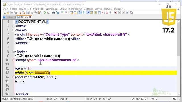Save the document with the floppy icon
The width and height of the screenshot is (182, 102).
click(12, 12)
